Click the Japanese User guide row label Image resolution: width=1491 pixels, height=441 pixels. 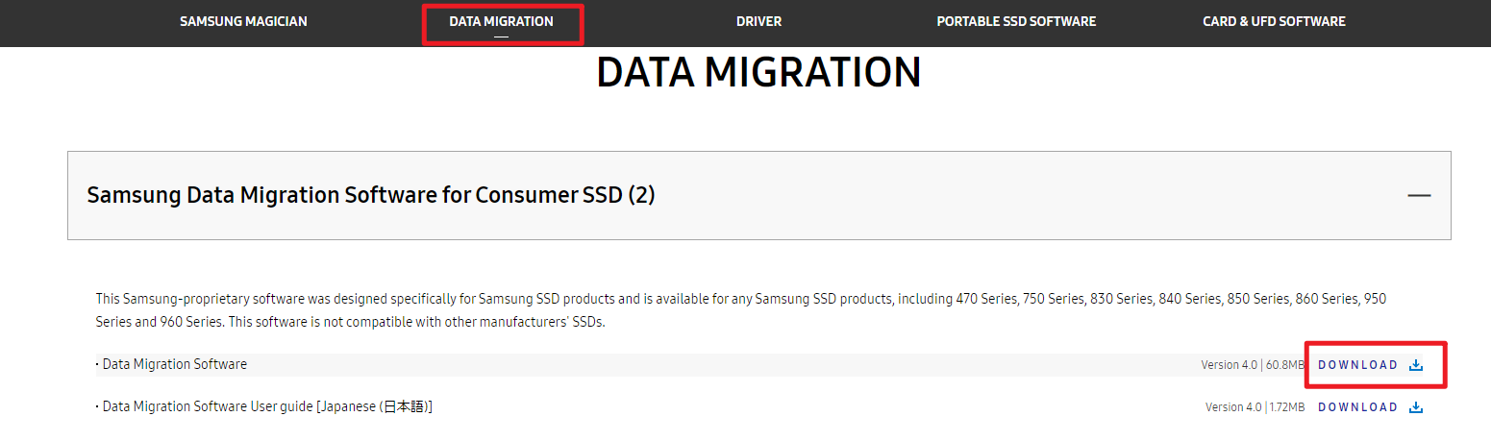coord(266,406)
